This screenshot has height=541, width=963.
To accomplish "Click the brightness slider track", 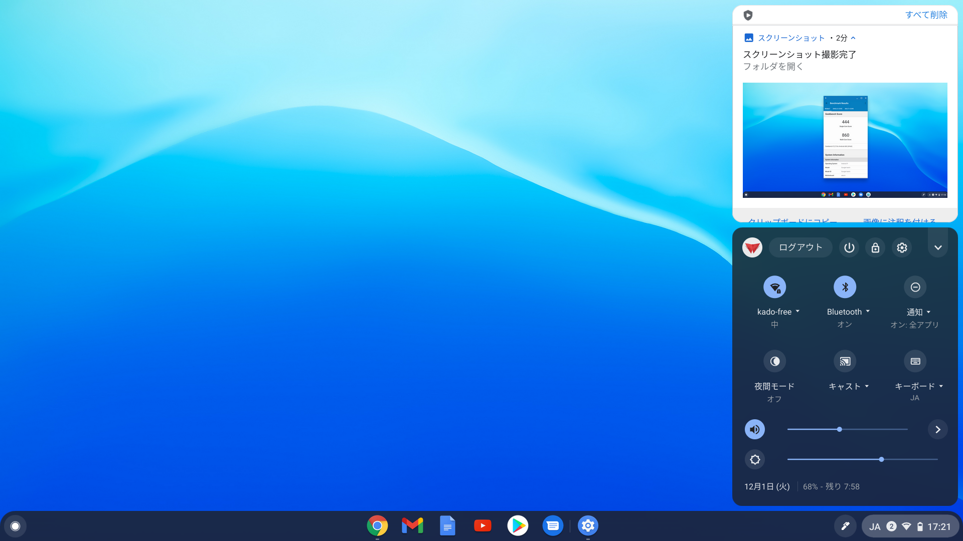I will coord(862,459).
